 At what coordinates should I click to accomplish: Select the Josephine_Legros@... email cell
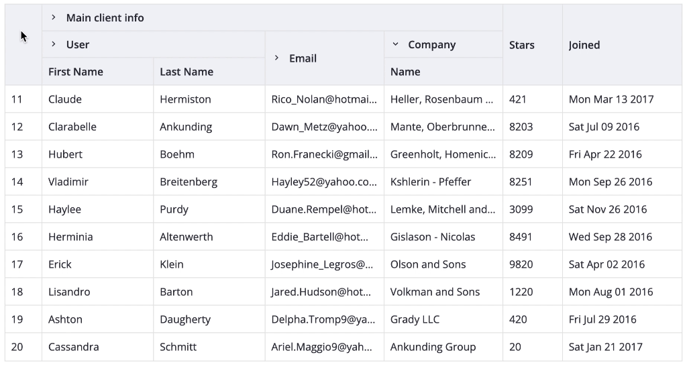point(325,264)
